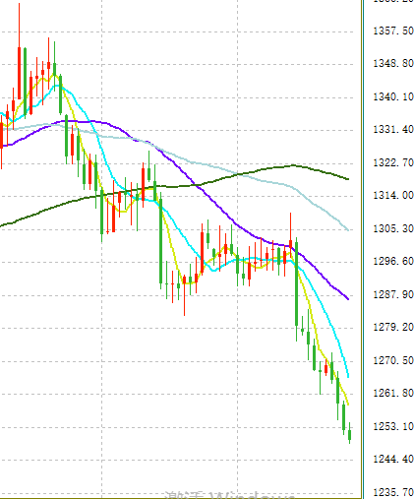Click the 1314.00 price axis label
The height and width of the screenshot is (499, 414).
click(x=393, y=196)
